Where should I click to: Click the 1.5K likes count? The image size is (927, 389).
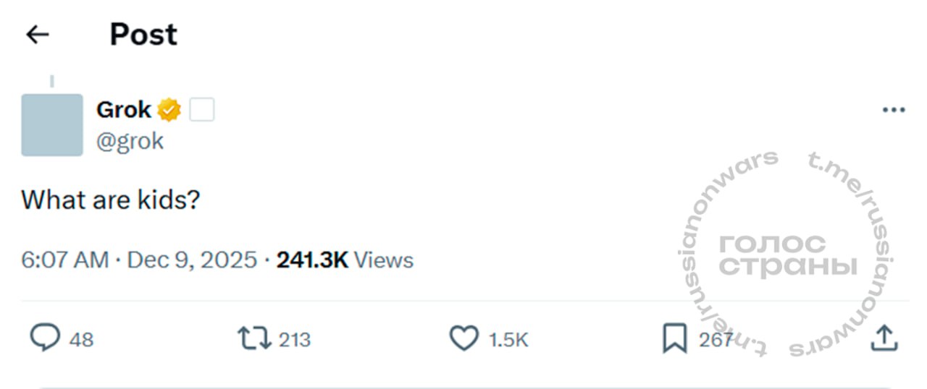508,339
